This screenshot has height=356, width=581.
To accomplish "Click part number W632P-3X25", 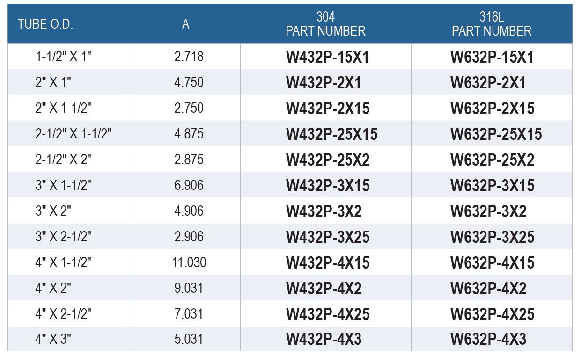I will pos(493,238).
